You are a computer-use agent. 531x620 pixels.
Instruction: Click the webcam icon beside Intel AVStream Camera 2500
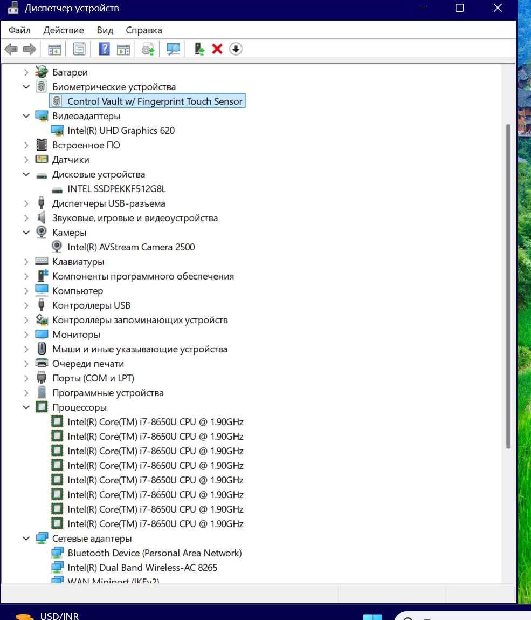pos(57,247)
